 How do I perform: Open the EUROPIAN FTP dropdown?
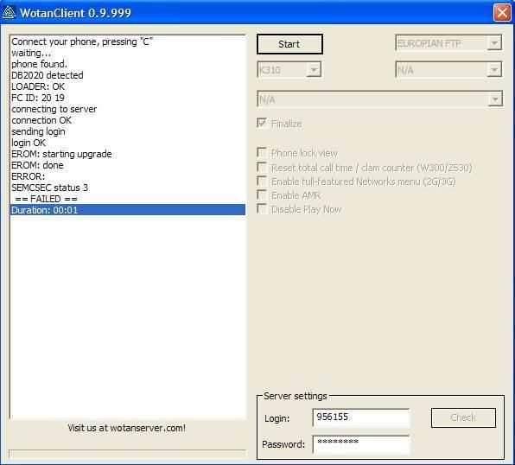tap(494, 43)
